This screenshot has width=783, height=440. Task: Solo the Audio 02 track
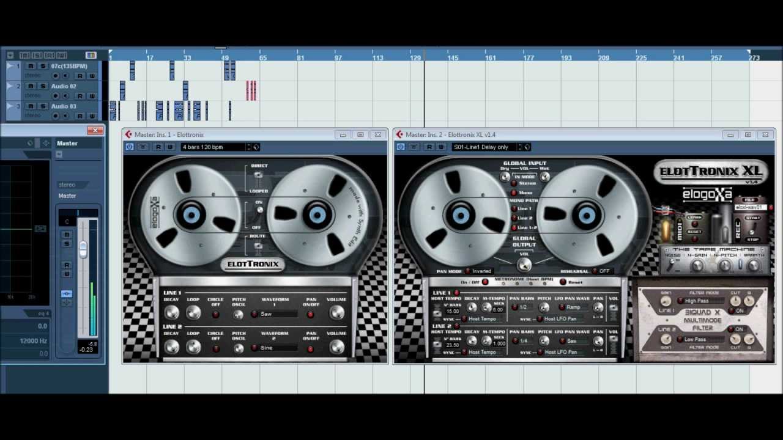click(x=43, y=86)
